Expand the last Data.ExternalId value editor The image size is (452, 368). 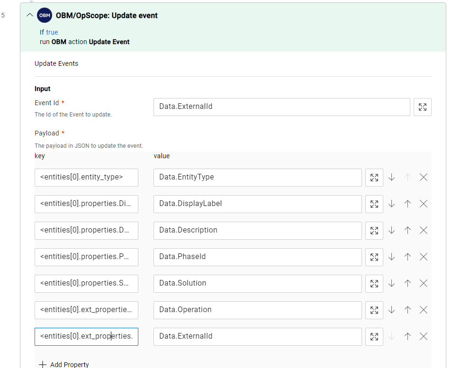[374, 336]
